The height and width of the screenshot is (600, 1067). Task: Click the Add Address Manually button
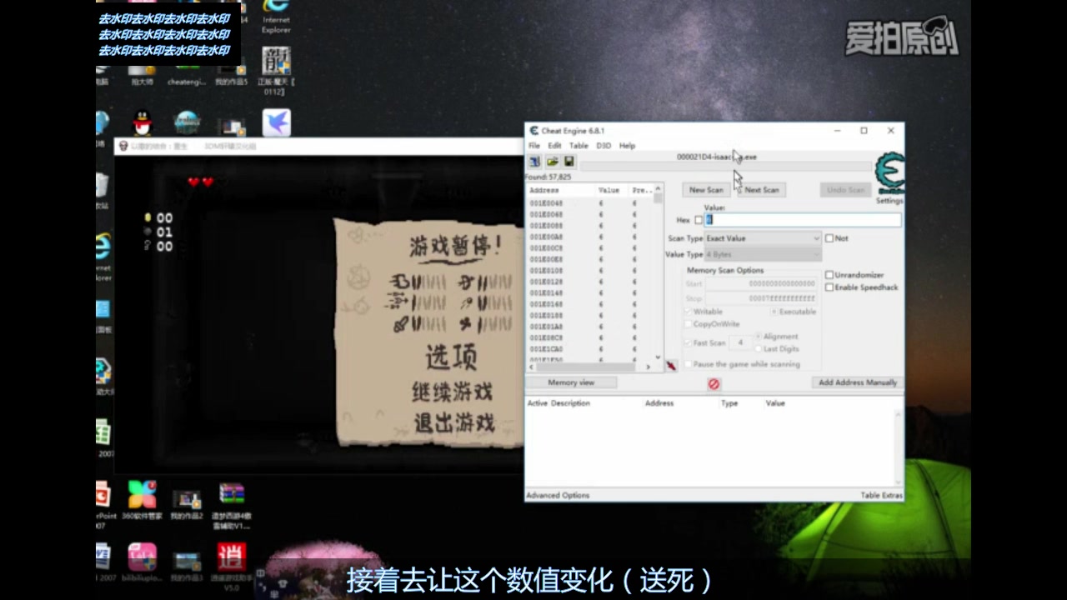click(x=856, y=382)
